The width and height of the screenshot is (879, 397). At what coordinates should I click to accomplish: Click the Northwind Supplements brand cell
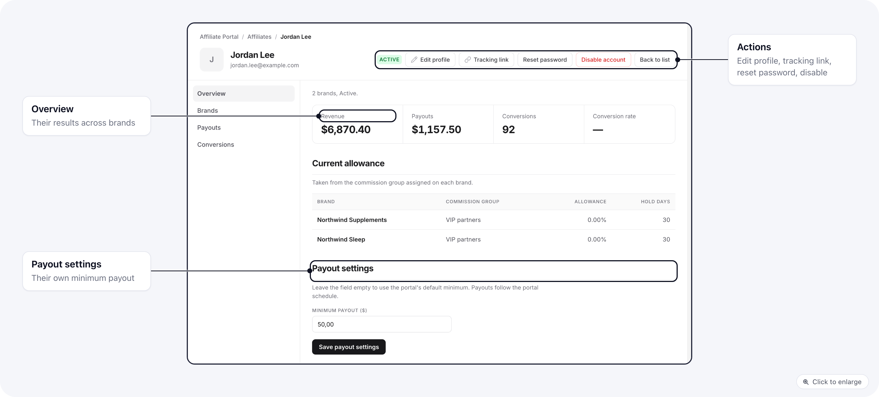coord(352,220)
